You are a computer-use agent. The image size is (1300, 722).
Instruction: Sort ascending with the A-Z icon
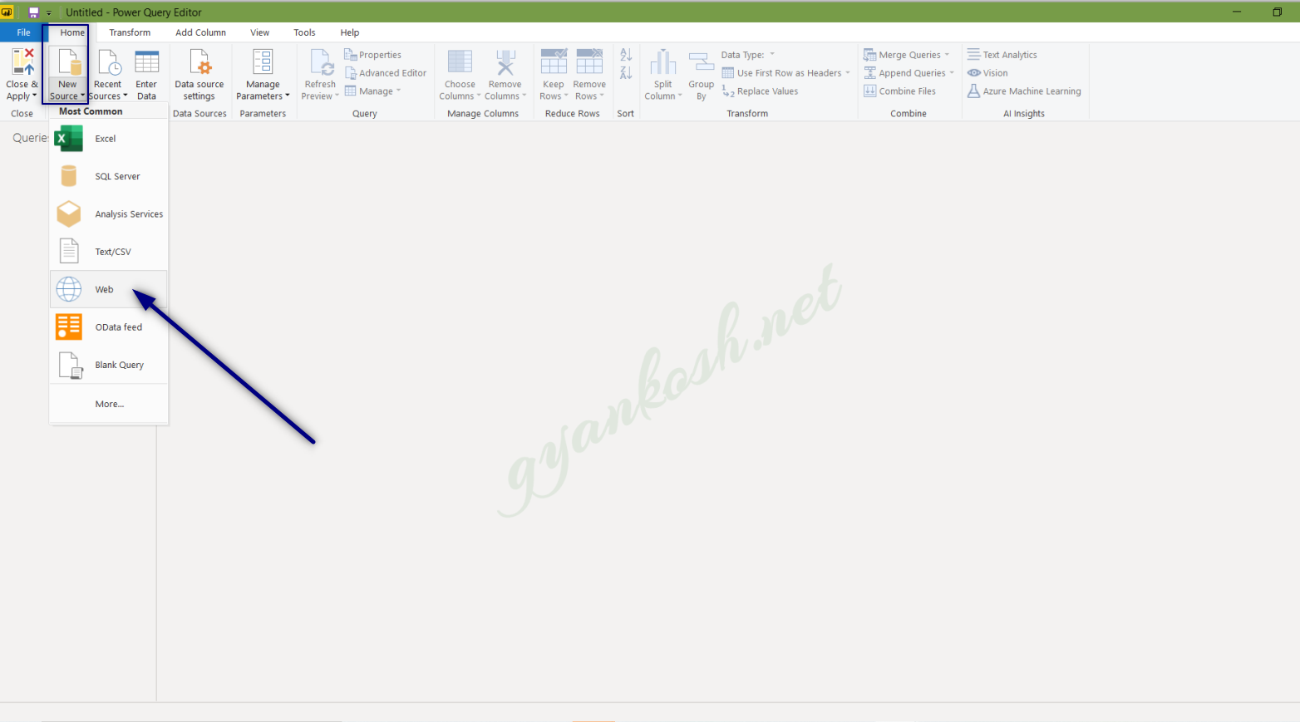[x=626, y=55]
